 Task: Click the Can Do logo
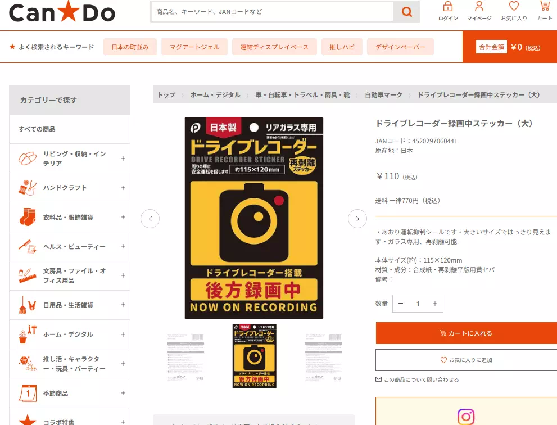pyautogui.click(x=62, y=12)
